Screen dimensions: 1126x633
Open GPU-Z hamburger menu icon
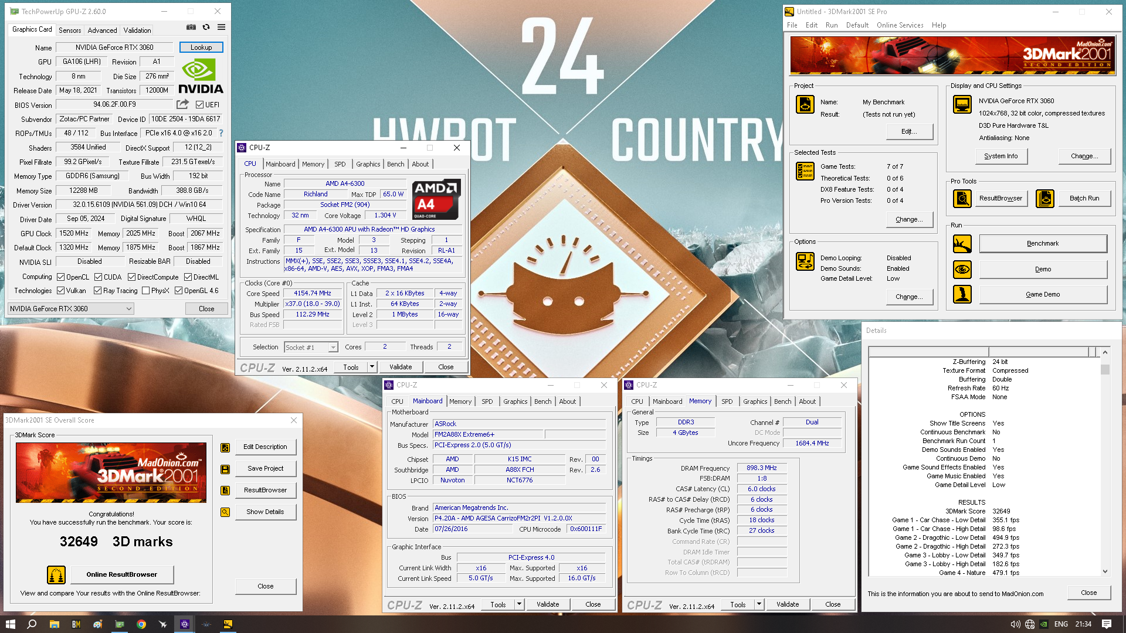(x=221, y=27)
